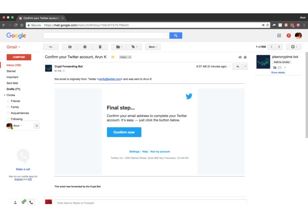The image size is (308, 219).
Task: Click the plsencryptme bot avatar image
Action: coord(263,62)
